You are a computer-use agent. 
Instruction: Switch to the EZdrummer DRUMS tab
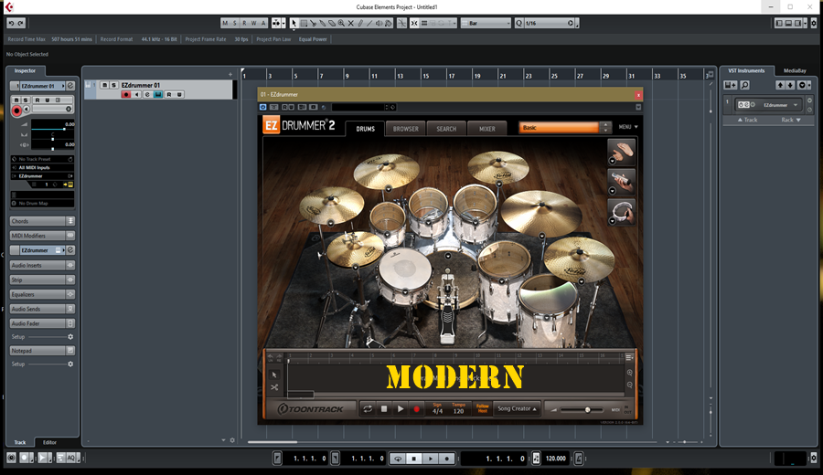(365, 129)
